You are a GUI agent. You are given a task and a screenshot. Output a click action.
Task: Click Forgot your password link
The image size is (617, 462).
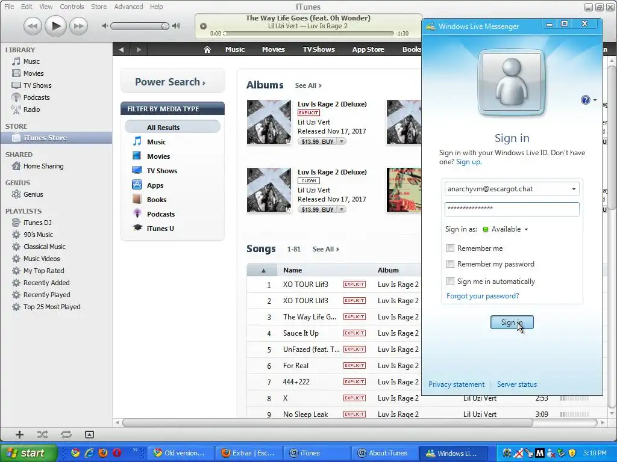click(x=483, y=296)
